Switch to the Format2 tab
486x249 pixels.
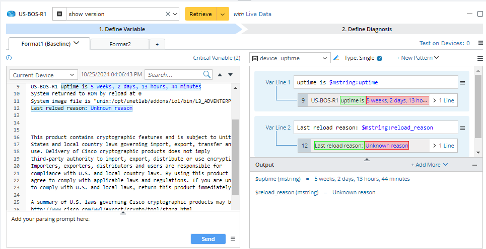[x=120, y=44]
